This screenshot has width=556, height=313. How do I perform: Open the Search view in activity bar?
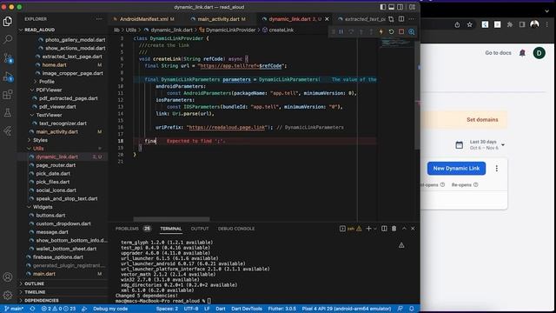[8, 39]
